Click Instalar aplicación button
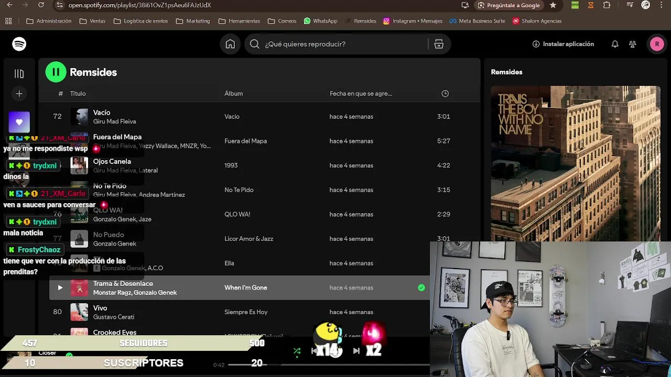671x377 pixels. click(x=563, y=44)
